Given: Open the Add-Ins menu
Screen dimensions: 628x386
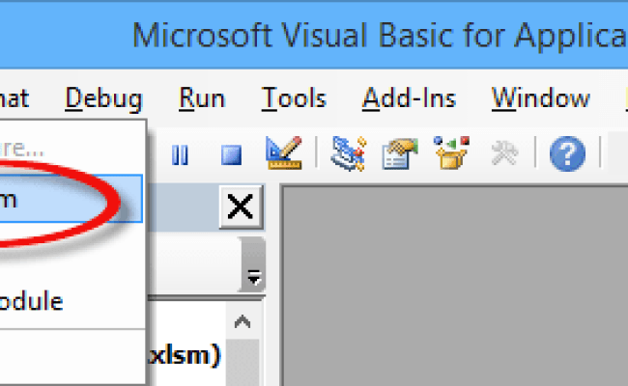Looking at the screenshot, I should click(409, 98).
